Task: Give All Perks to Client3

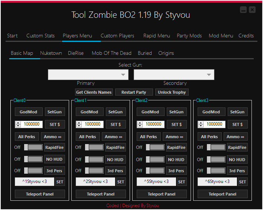Action: [210, 137]
